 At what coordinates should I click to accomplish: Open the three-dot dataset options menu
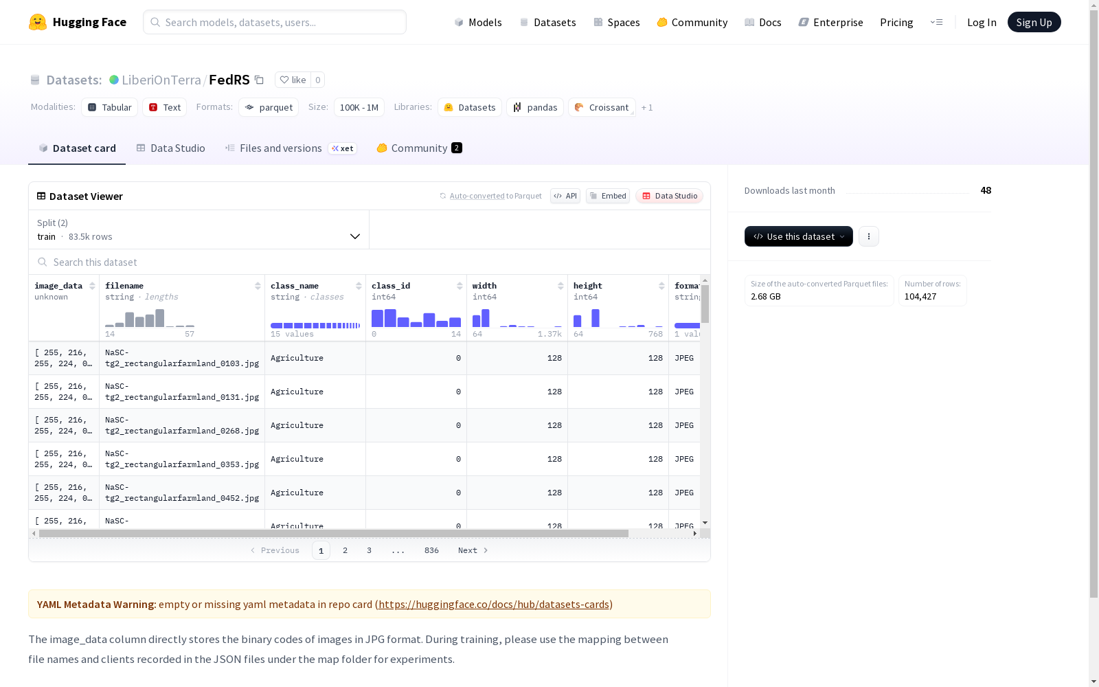click(869, 236)
